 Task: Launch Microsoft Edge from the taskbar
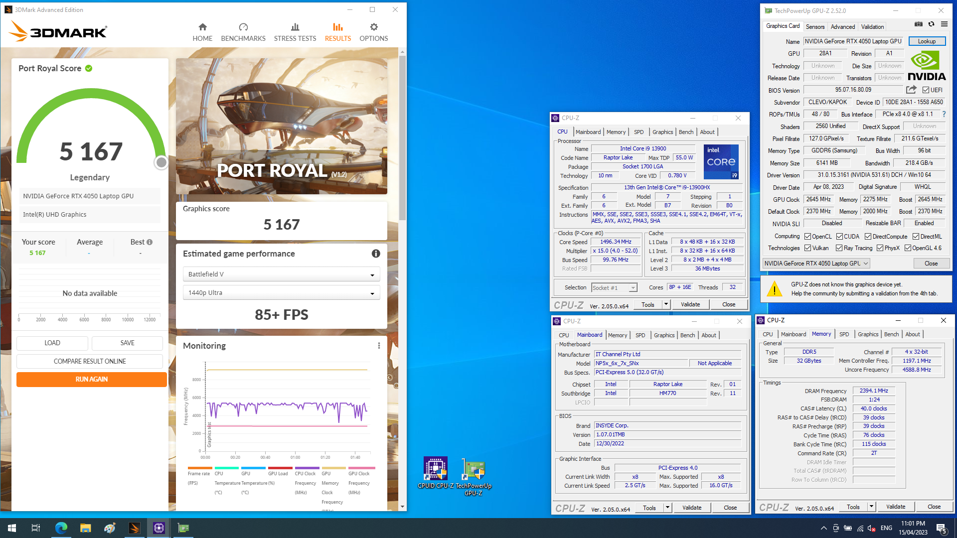coord(61,528)
